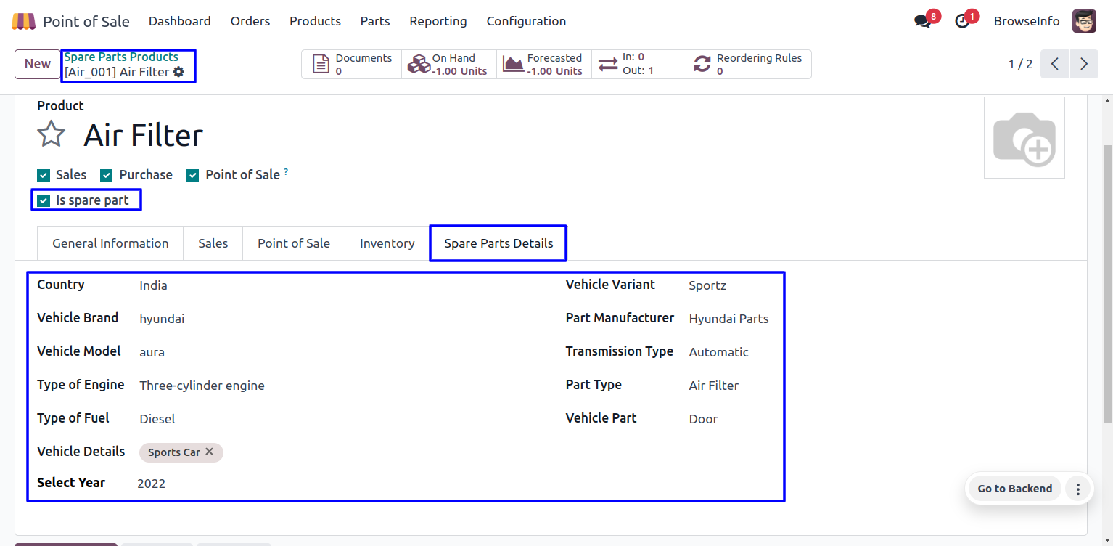The image size is (1113, 546).
Task: Follow the Spare Parts Products breadcrumb link
Action: pyautogui.click(x=121, y=57)
